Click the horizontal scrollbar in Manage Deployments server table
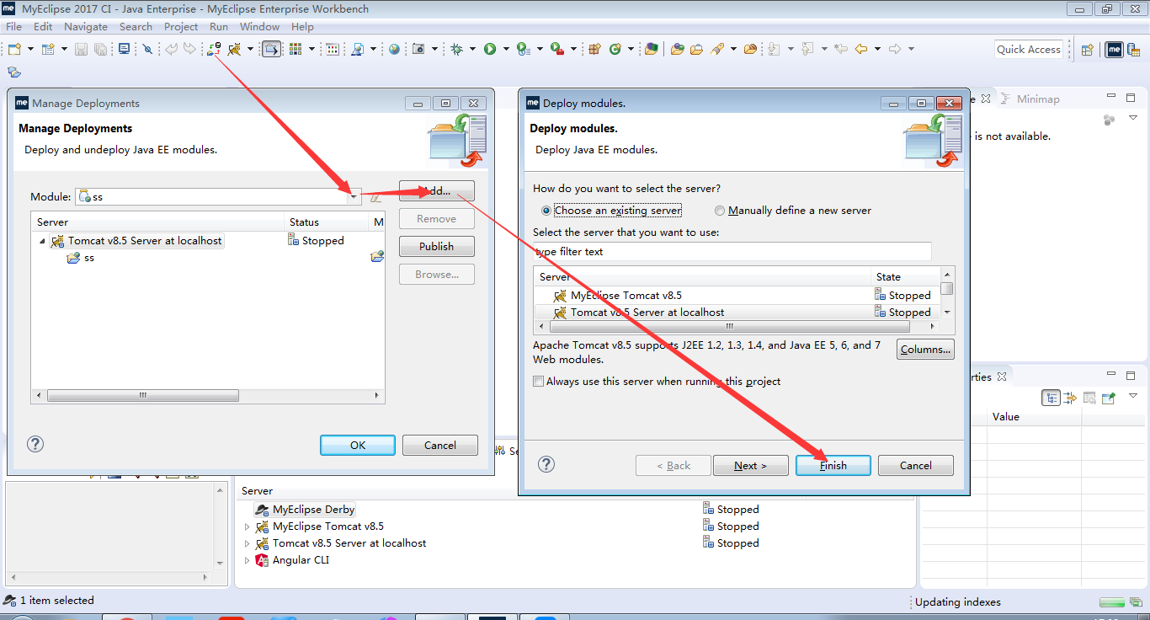This screenshot has height=620, width=1150. point(143,396)
